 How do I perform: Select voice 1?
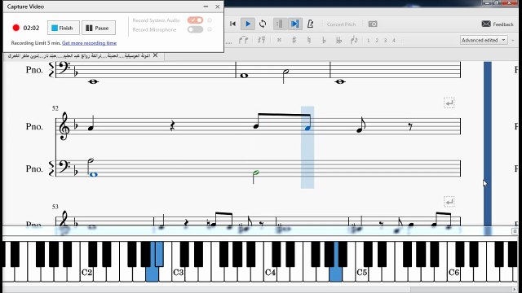click(x=368, y=41)
